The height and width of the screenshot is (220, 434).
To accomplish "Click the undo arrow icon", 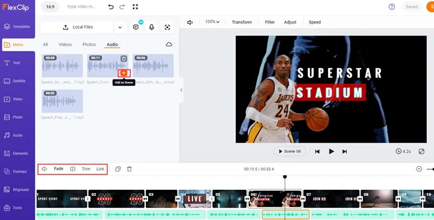I will click(x=110, y=7).
